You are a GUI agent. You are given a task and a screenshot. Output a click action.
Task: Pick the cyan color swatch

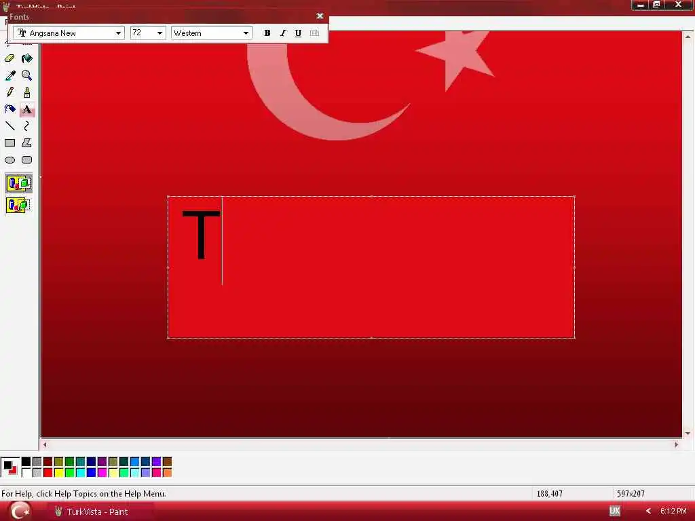(81, 473)
